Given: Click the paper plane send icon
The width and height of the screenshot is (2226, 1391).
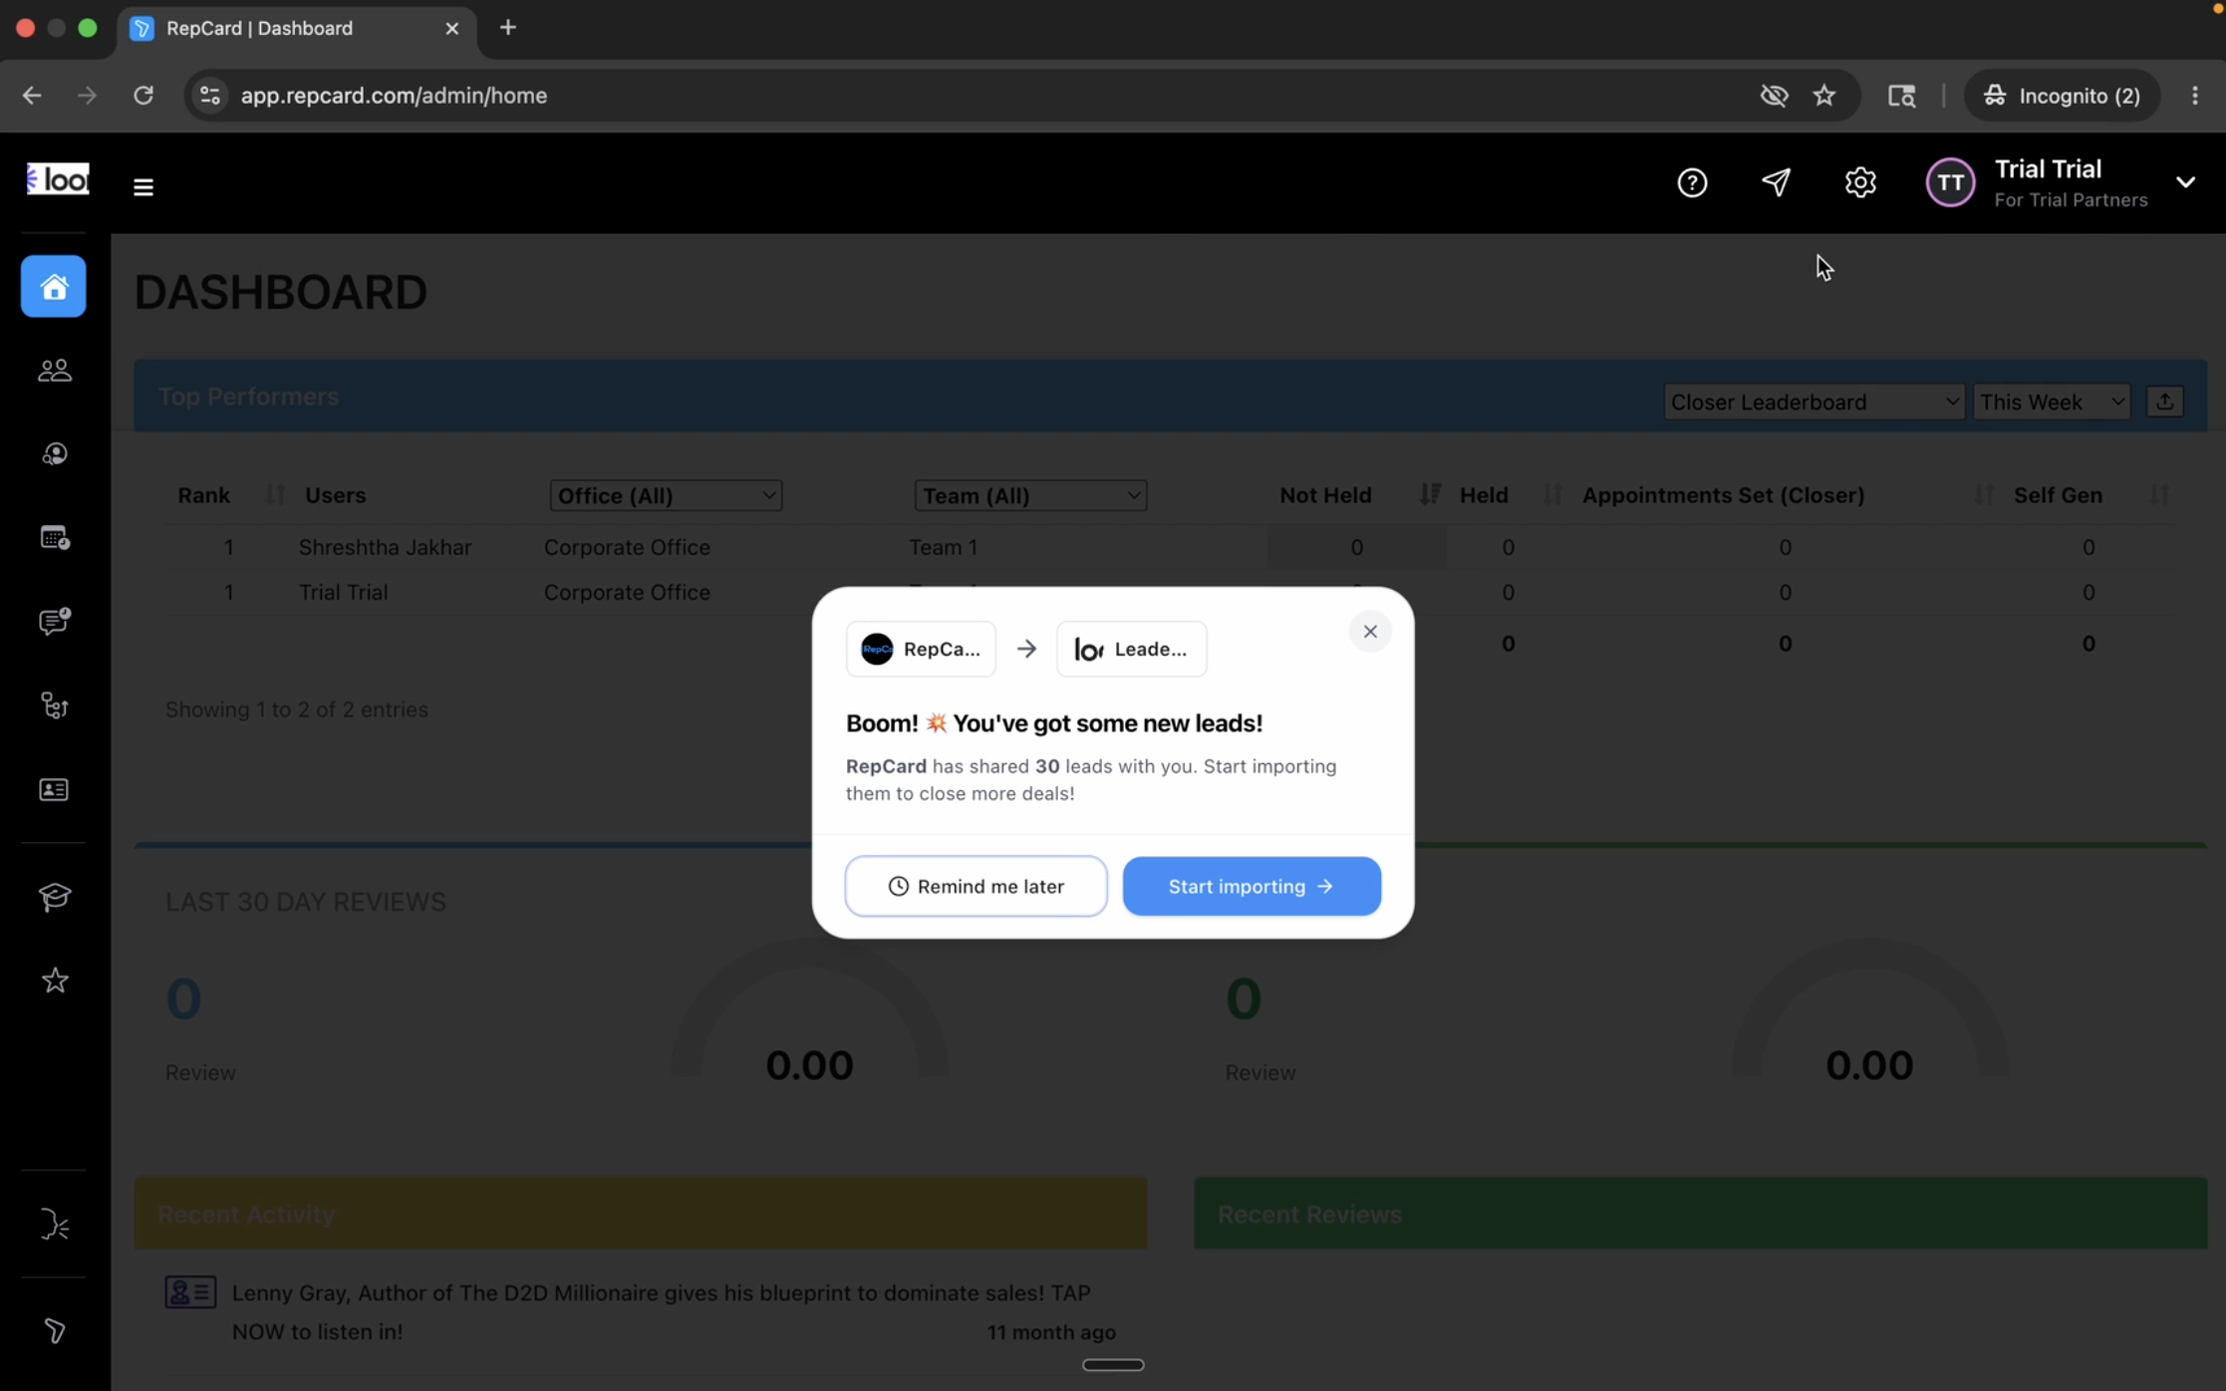Looking at the screenshot, I should click(1776, 182).
